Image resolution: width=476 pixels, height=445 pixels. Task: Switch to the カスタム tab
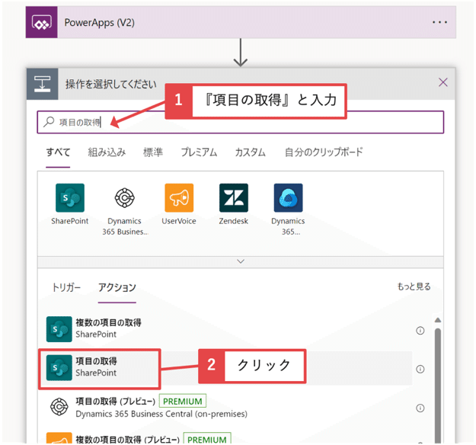click(x=251, y=152)
